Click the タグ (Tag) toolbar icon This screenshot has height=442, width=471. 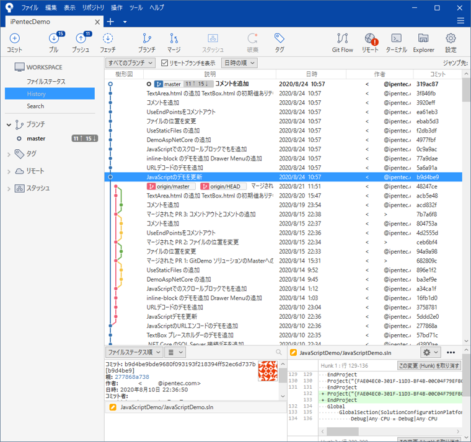(x=280, y=43)
